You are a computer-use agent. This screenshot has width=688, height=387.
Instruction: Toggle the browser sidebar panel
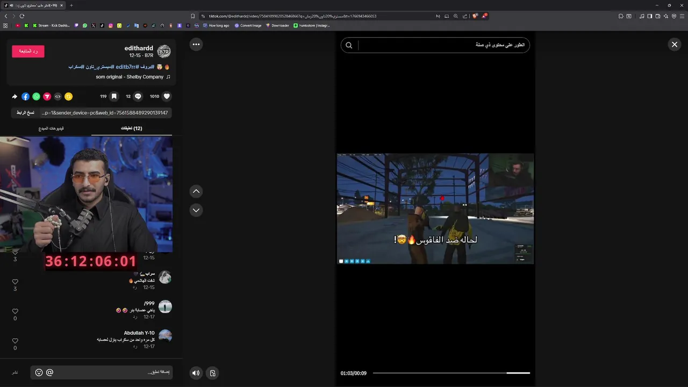coord(650,16)
